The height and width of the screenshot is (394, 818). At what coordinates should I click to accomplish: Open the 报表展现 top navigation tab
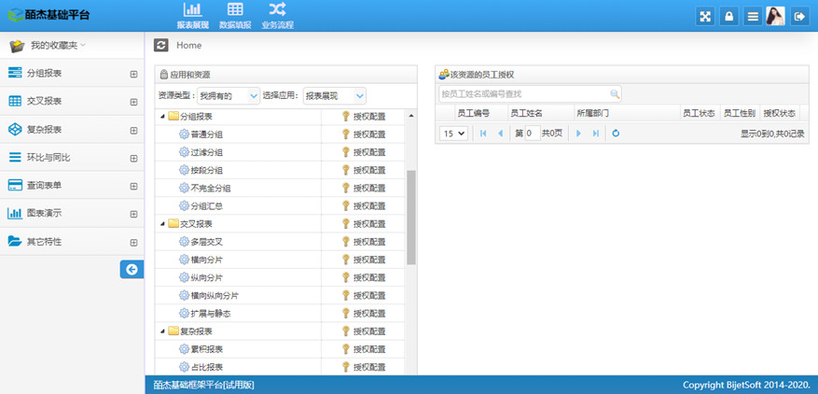tap(191, 16)
